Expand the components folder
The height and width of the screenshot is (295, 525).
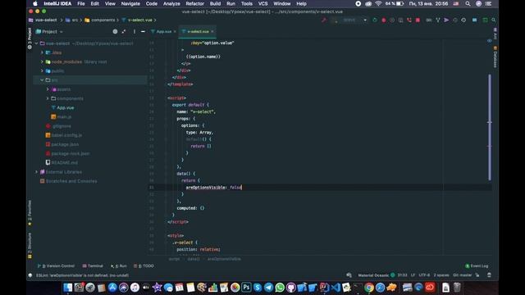(x=48, y=98)
